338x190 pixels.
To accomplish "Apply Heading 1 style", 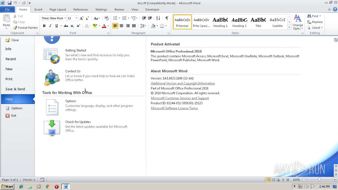I will click(220, 22).
